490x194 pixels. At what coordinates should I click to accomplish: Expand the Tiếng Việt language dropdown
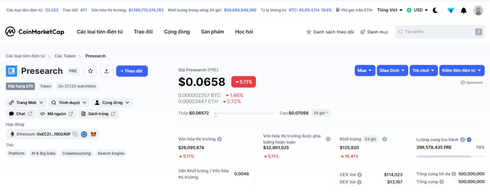(390, 10)
